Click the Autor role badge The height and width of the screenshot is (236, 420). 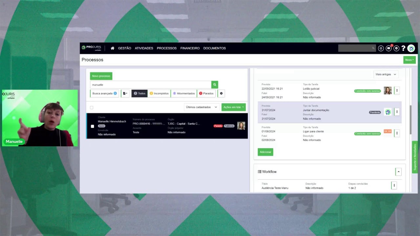coord(101,126)
